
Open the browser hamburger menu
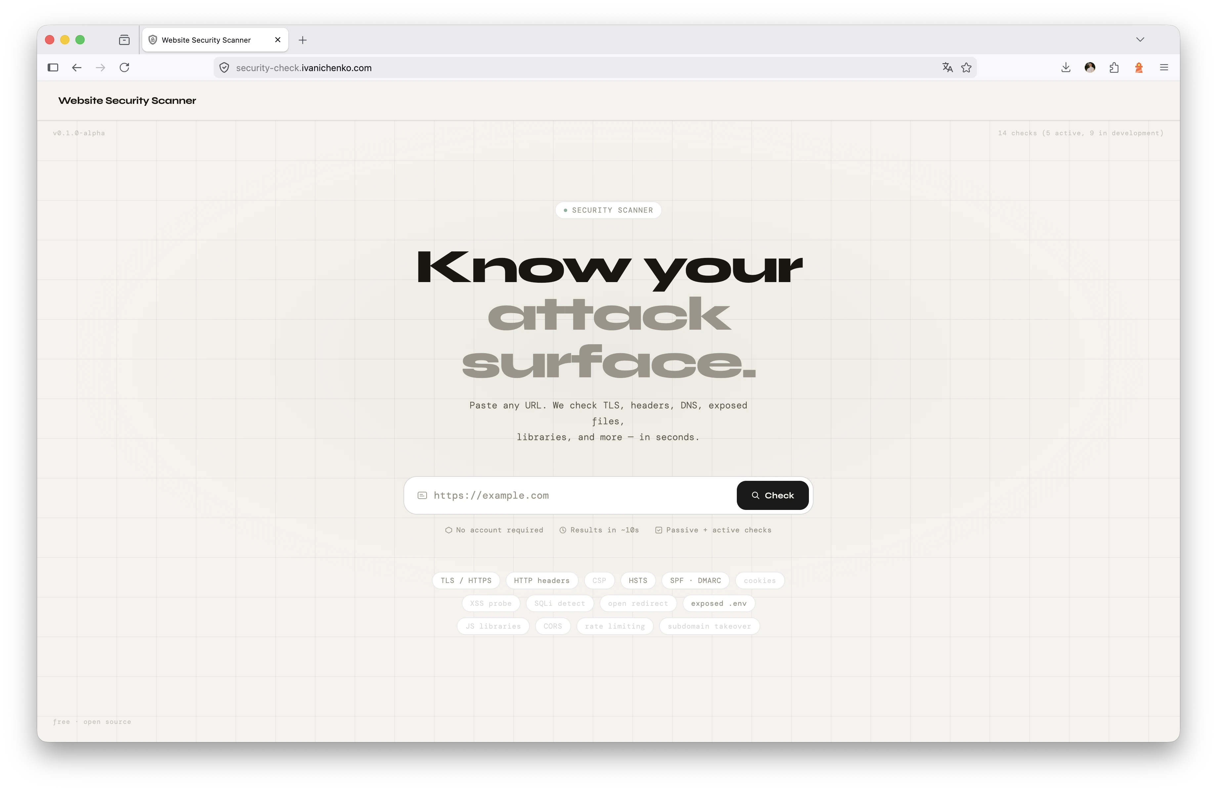(x=1164, y=67)
